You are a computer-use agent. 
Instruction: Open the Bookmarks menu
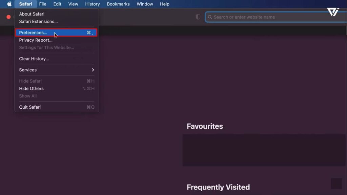[118, 4]
